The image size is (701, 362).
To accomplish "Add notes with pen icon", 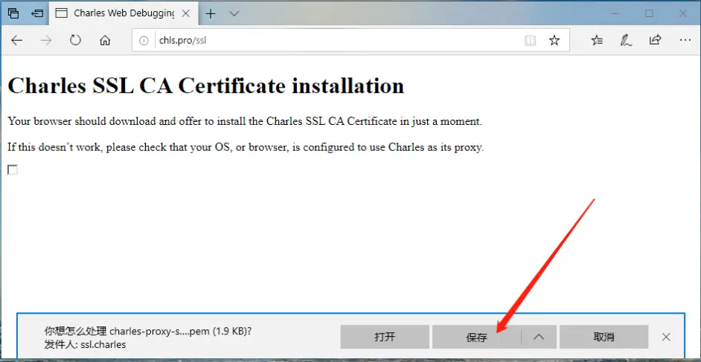I will 626,41.
